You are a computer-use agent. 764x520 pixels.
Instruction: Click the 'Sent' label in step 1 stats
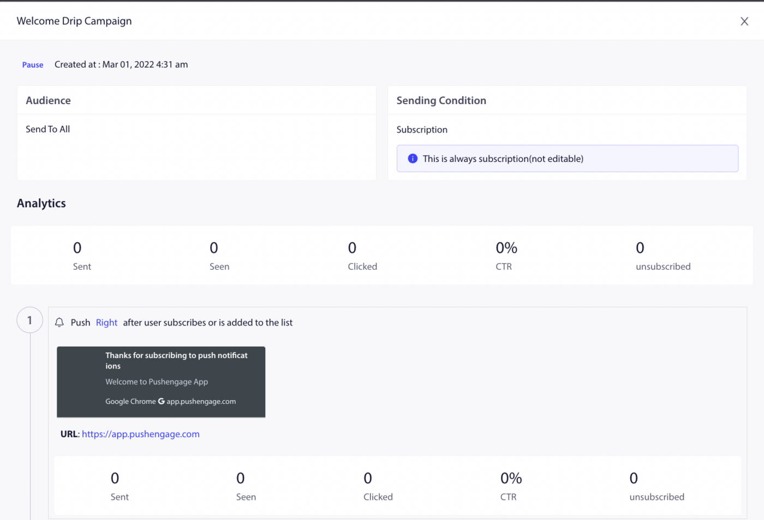click(x=120, y=497)
